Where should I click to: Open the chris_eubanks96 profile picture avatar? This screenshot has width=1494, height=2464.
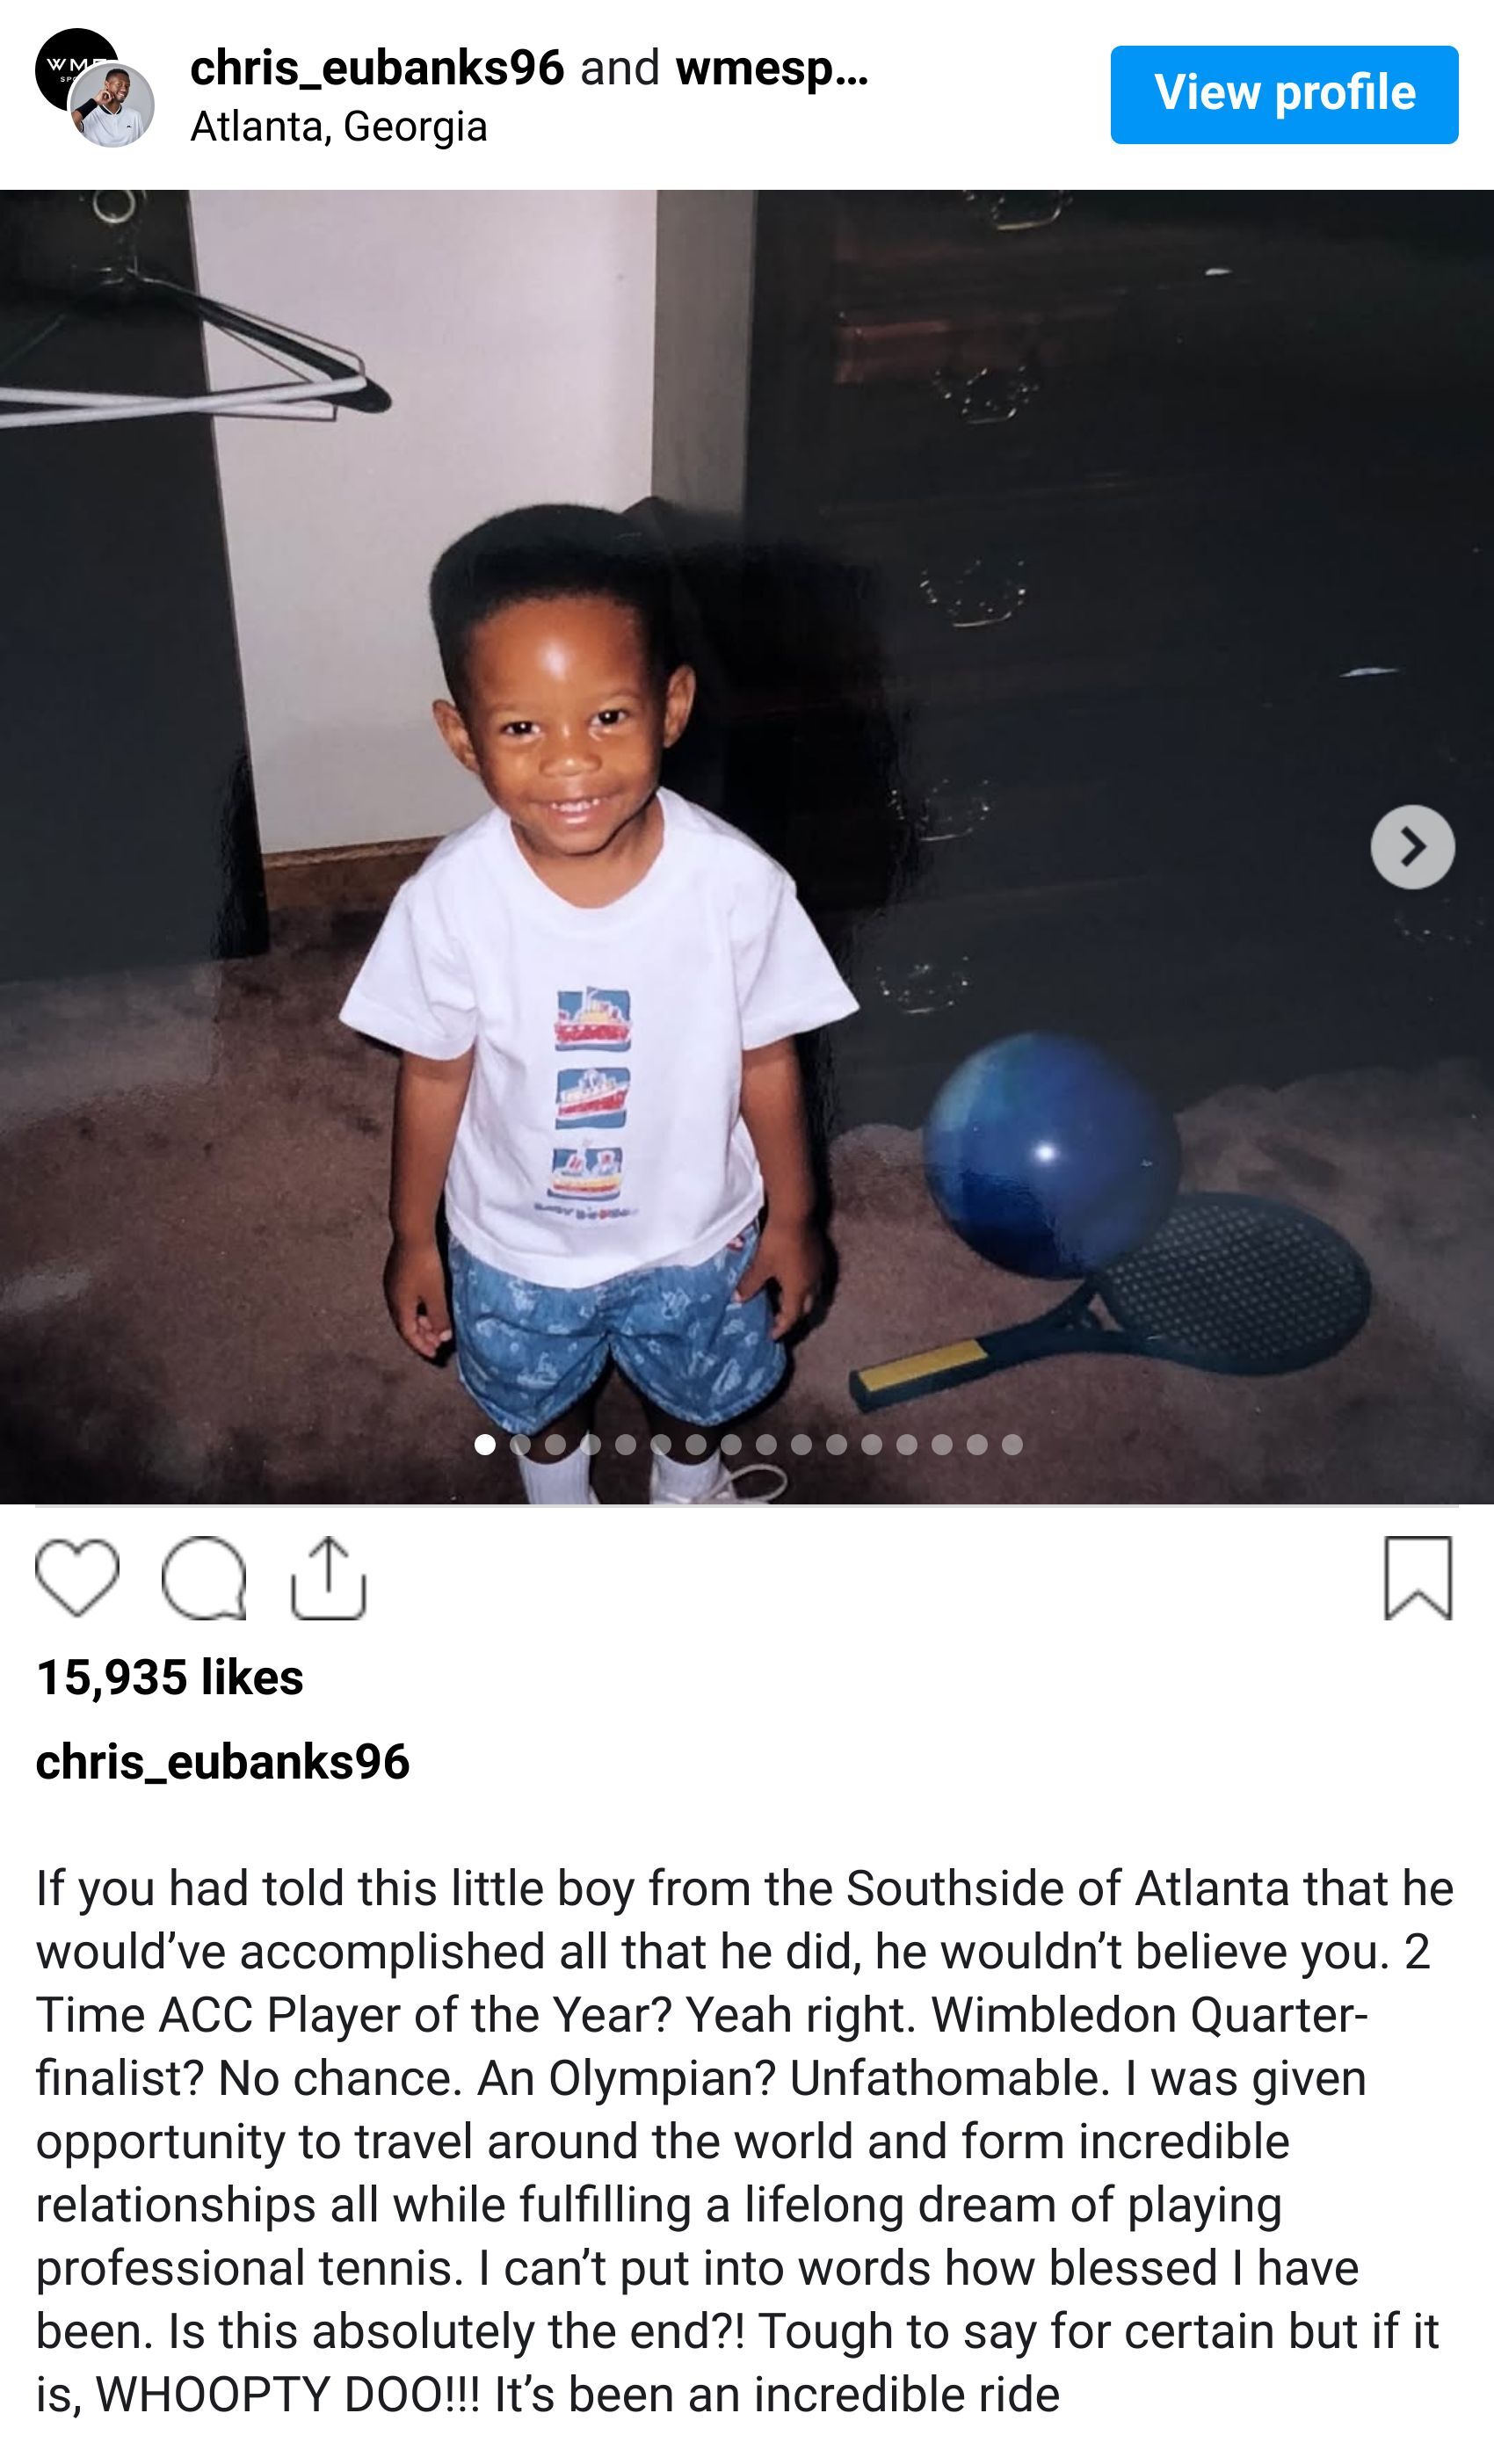(112, 106)
